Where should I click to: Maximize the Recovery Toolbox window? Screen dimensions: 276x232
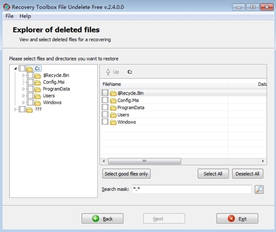[x=253, y=7]
